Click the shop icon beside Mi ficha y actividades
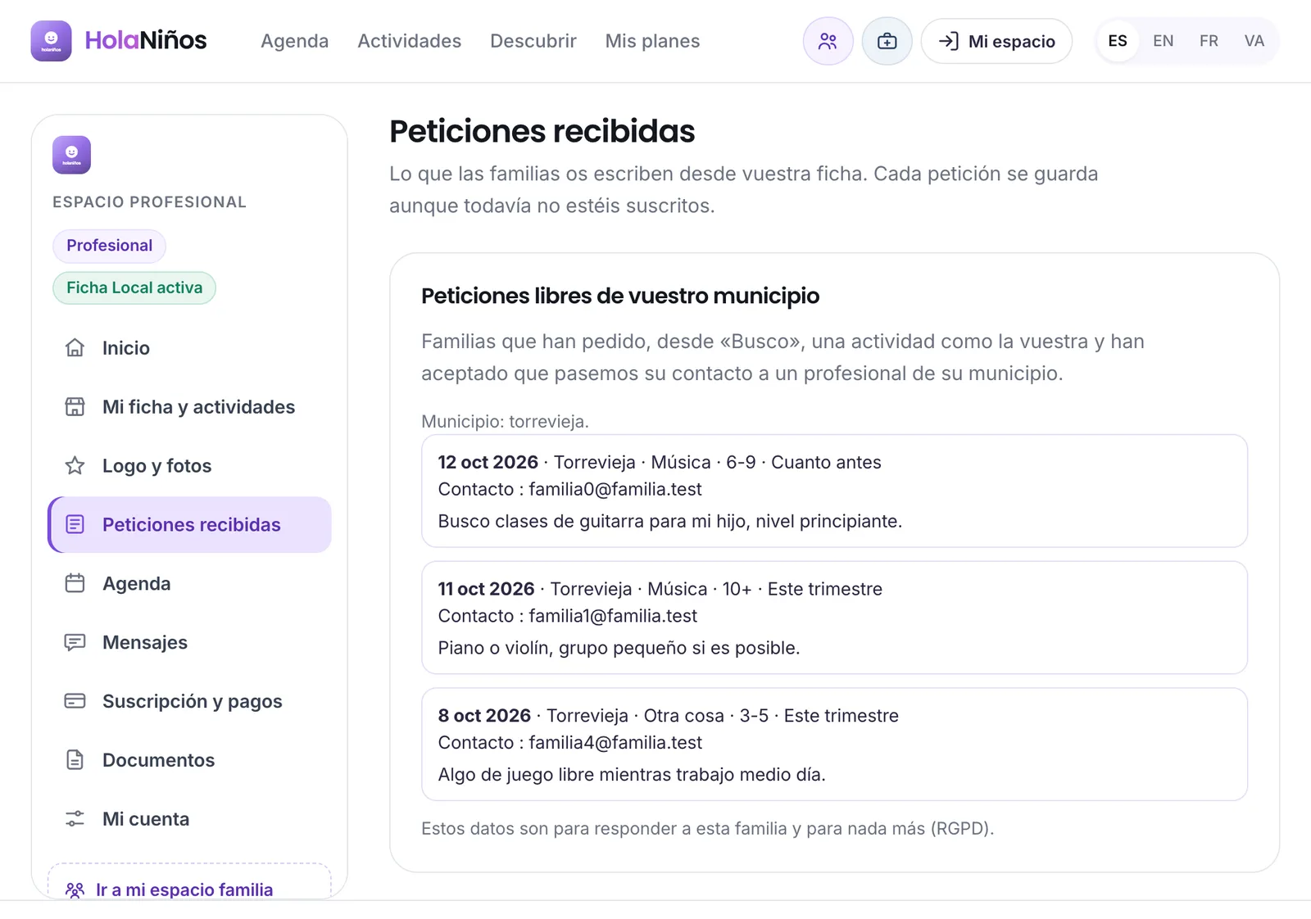1311x919 pixels. pos(75,407)
